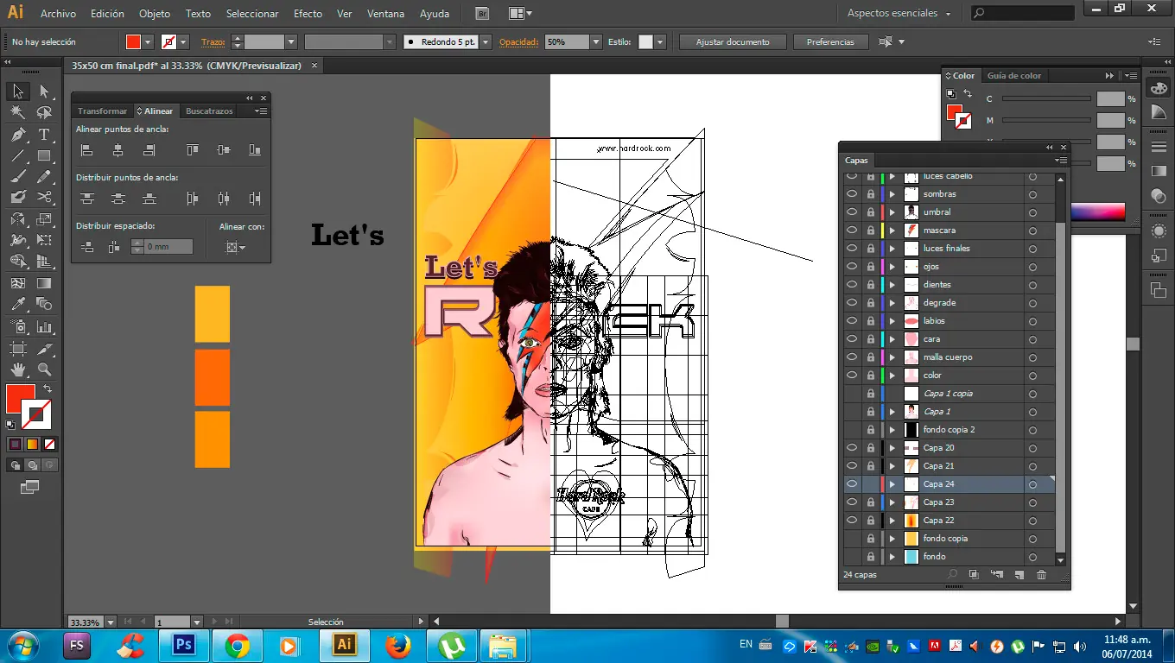Click vertical distribute top in Alinear panel
Screen dimensions: 1175x663
[86, 199]
